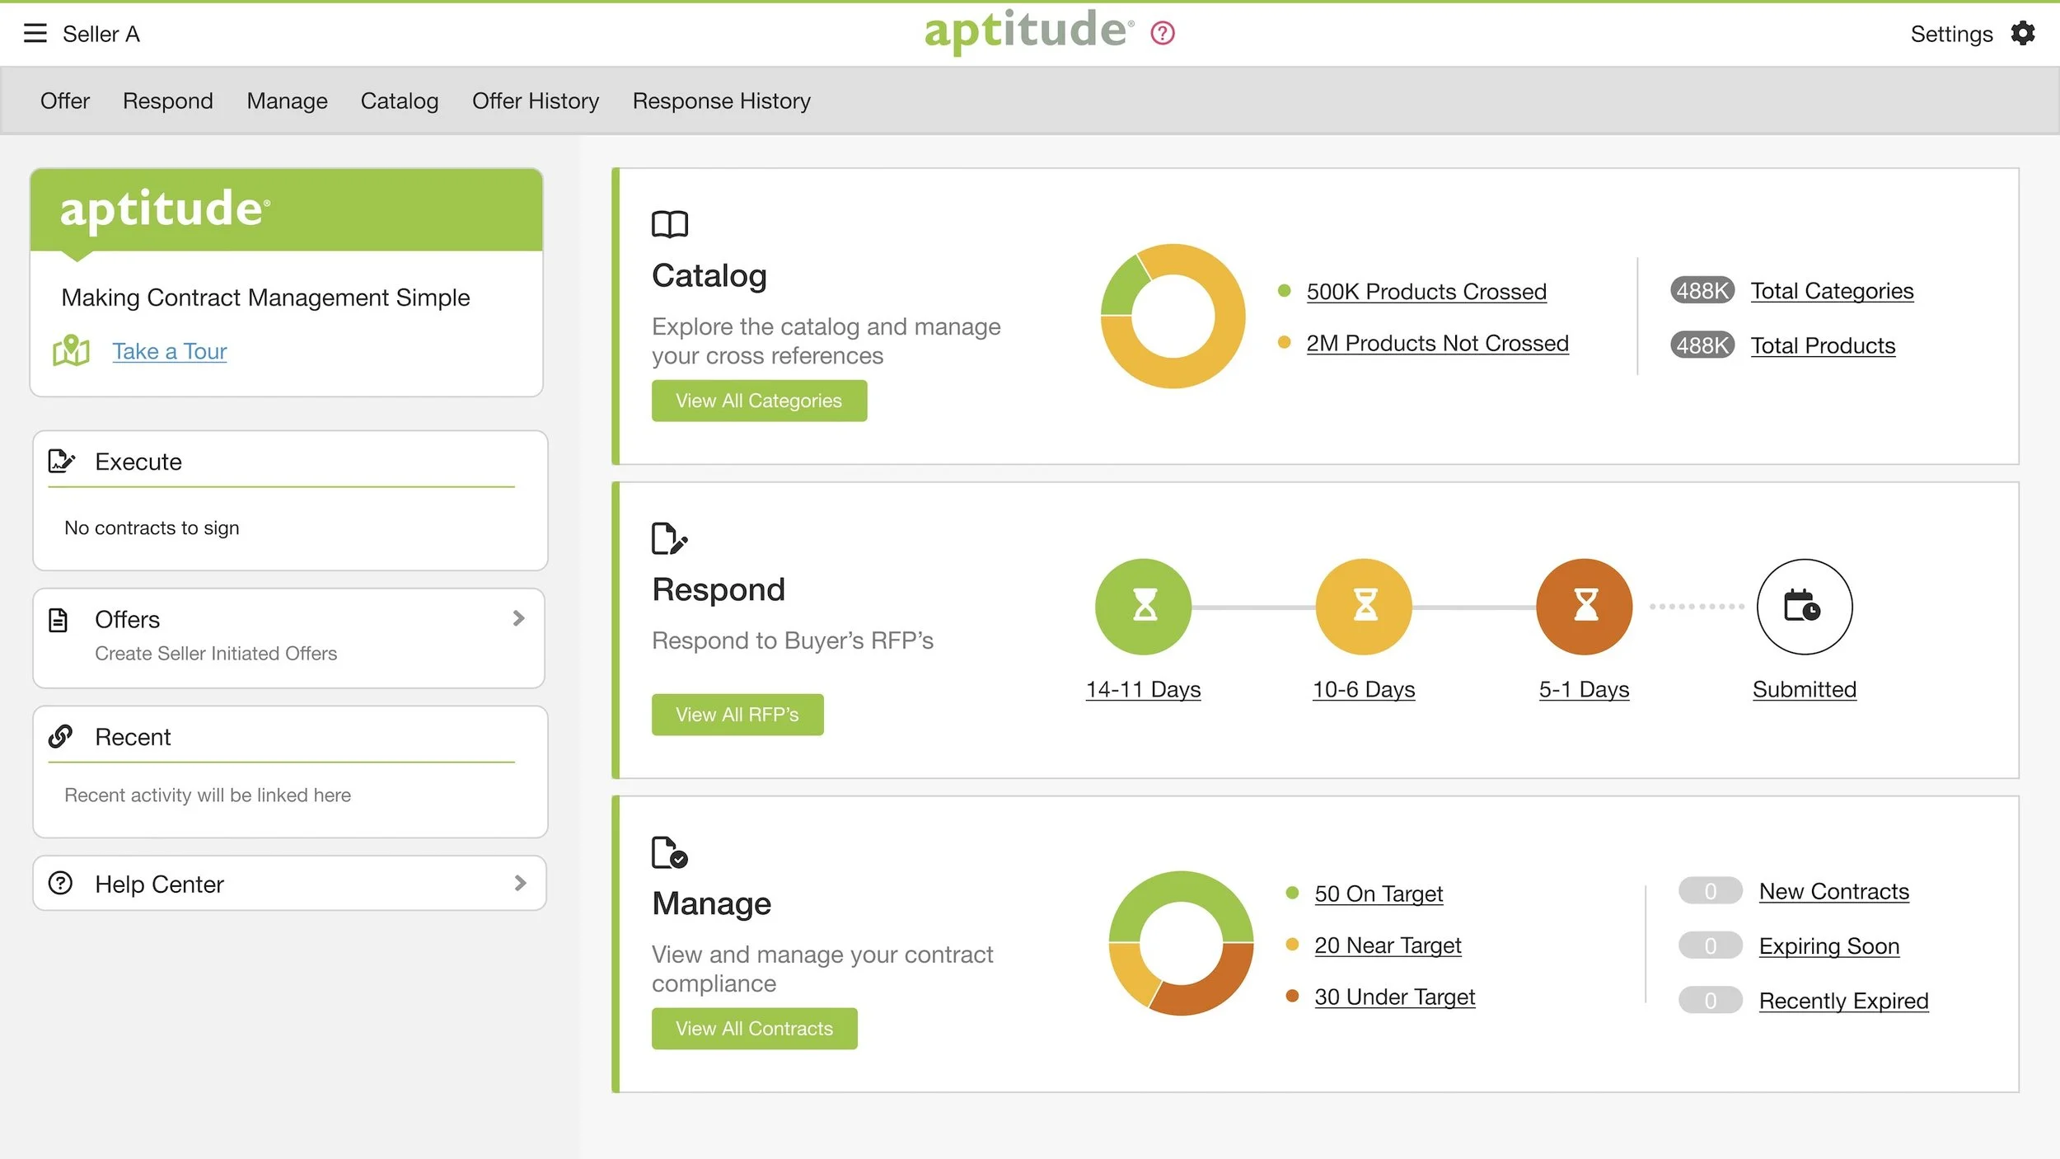Open the 10-6 Days link
The image size is (2060, 1159).
tap(1364, 689)
